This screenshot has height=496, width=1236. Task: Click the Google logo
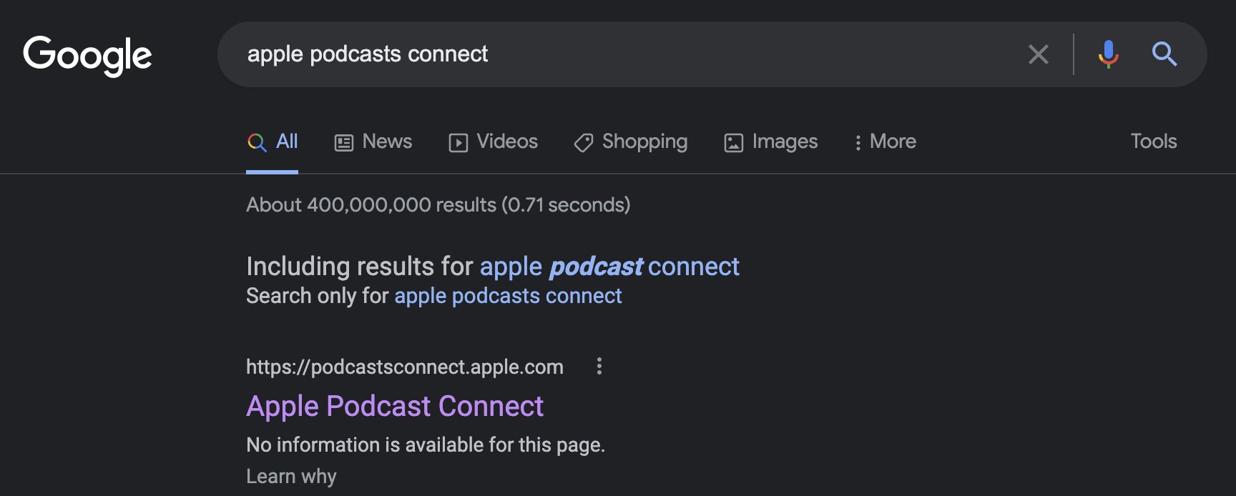87,55
